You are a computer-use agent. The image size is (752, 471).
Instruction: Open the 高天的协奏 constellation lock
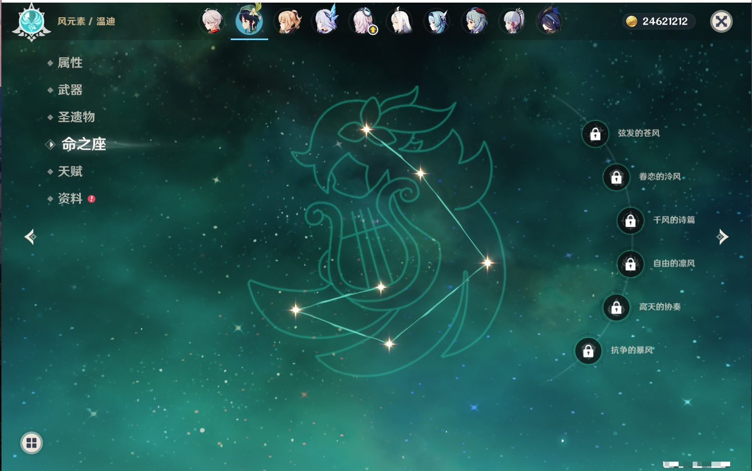pyautogui.click(x=616, y=308)
